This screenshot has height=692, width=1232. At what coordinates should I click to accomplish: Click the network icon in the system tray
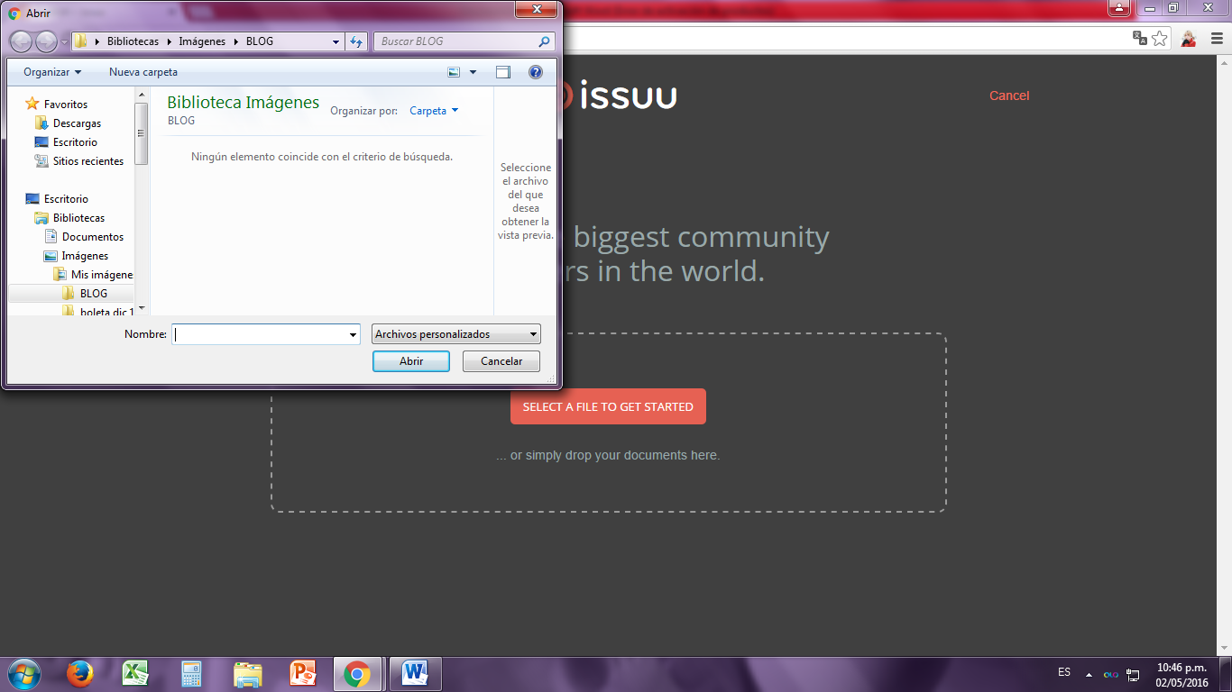(1133, 675)
